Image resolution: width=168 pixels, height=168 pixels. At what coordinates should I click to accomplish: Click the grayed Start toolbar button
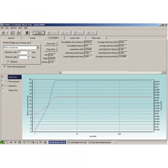click(x=65, y=33)
